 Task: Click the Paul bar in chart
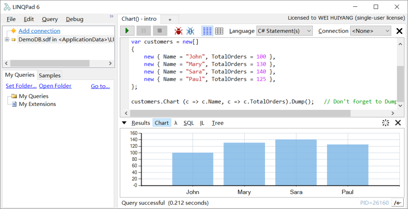click(x=347, y=165)
